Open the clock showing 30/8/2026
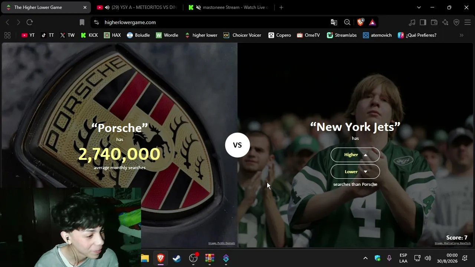Screen dimensions: 475x267 (x=447, y=258)
